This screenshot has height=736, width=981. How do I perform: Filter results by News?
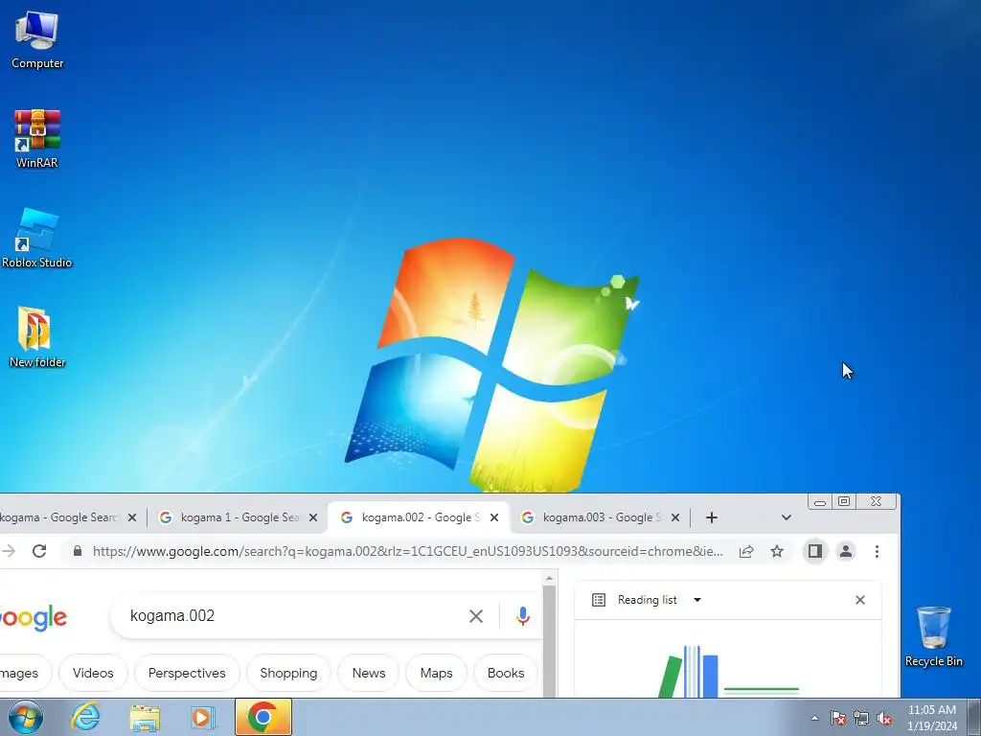click(369, 673)
